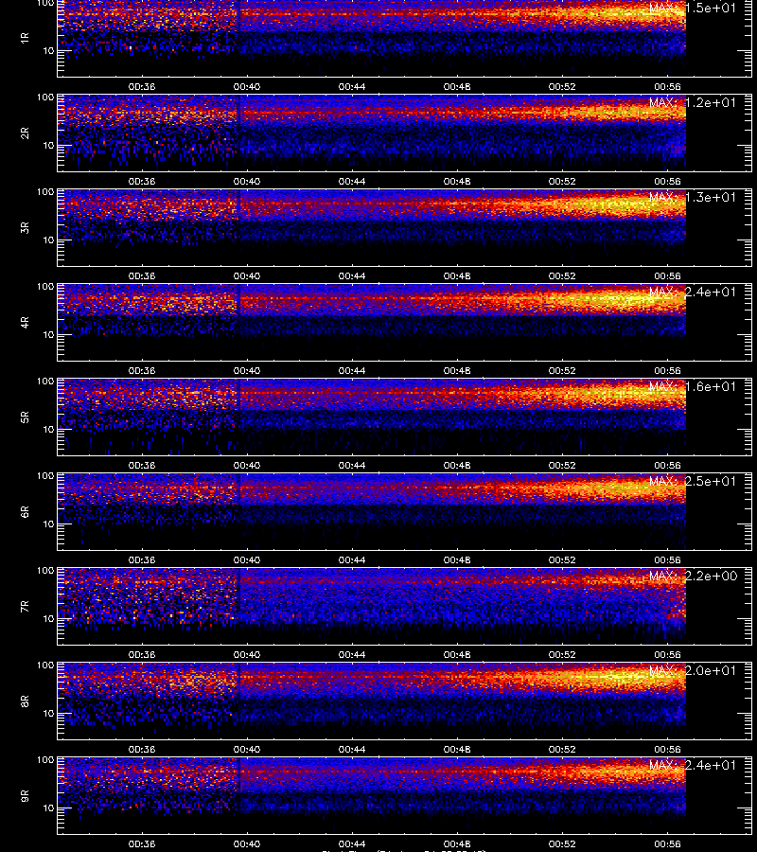Screen dimensions: 757x852
Task: Click the '100' y-axis label of panel 7R
Action: (45, 571)
